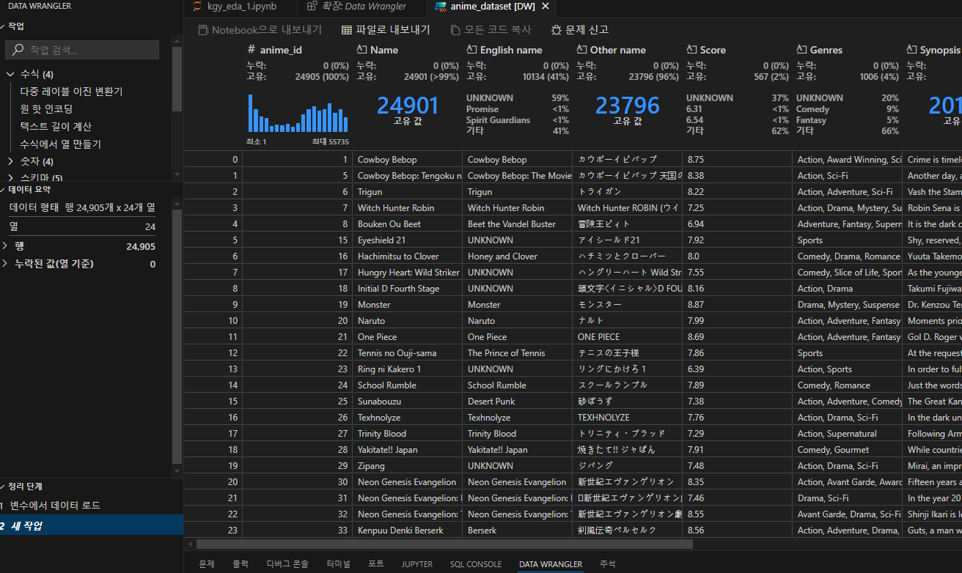Click the Trigun cell in Name column
The width and height of the screenshot is (962, 573).
[x=407, y=192]
